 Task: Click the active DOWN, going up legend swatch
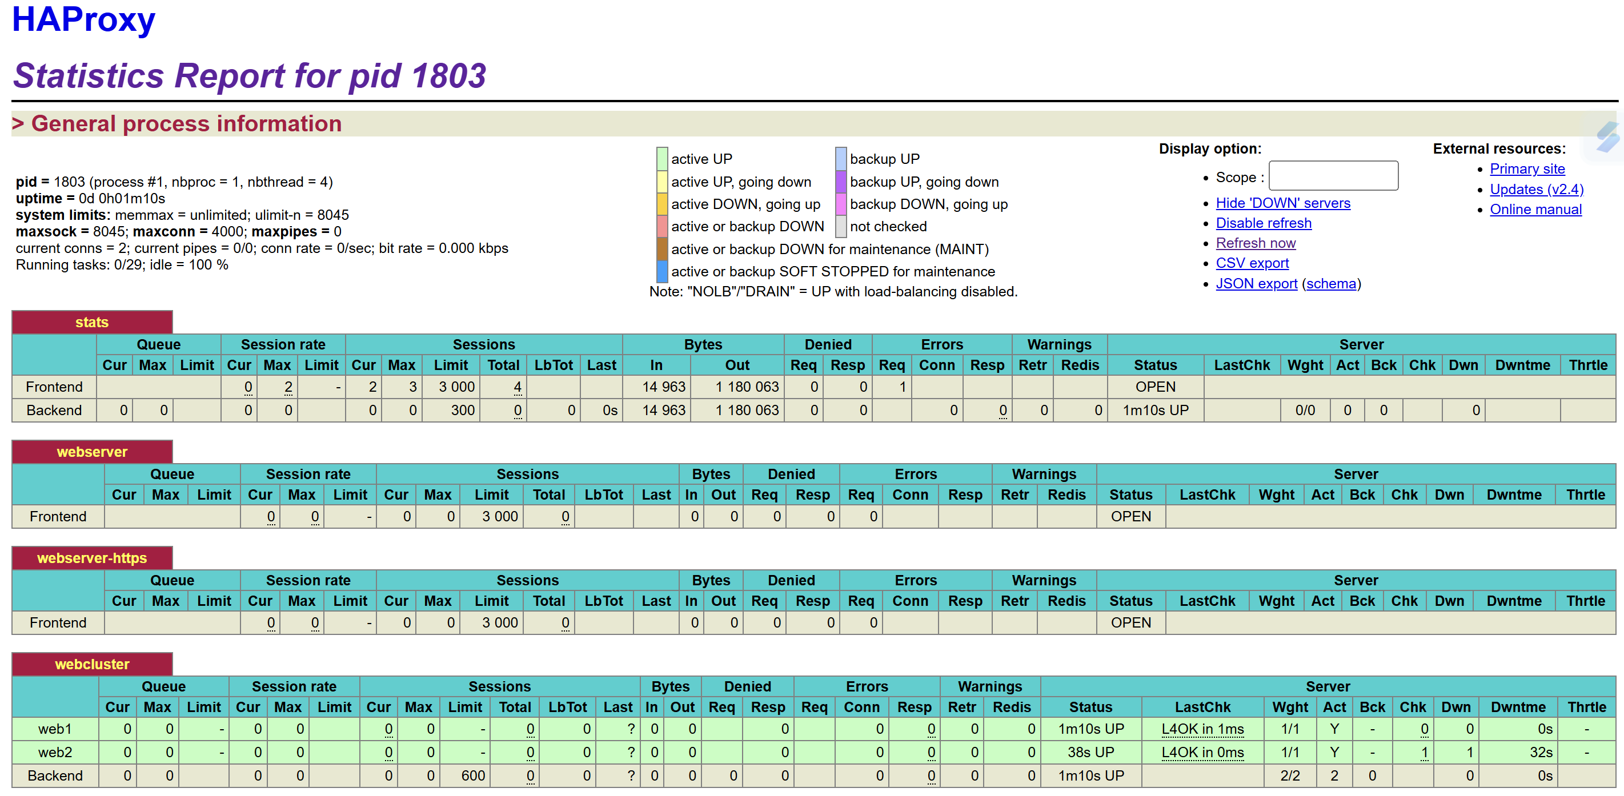pyautogui.click(x=661, y=204)
